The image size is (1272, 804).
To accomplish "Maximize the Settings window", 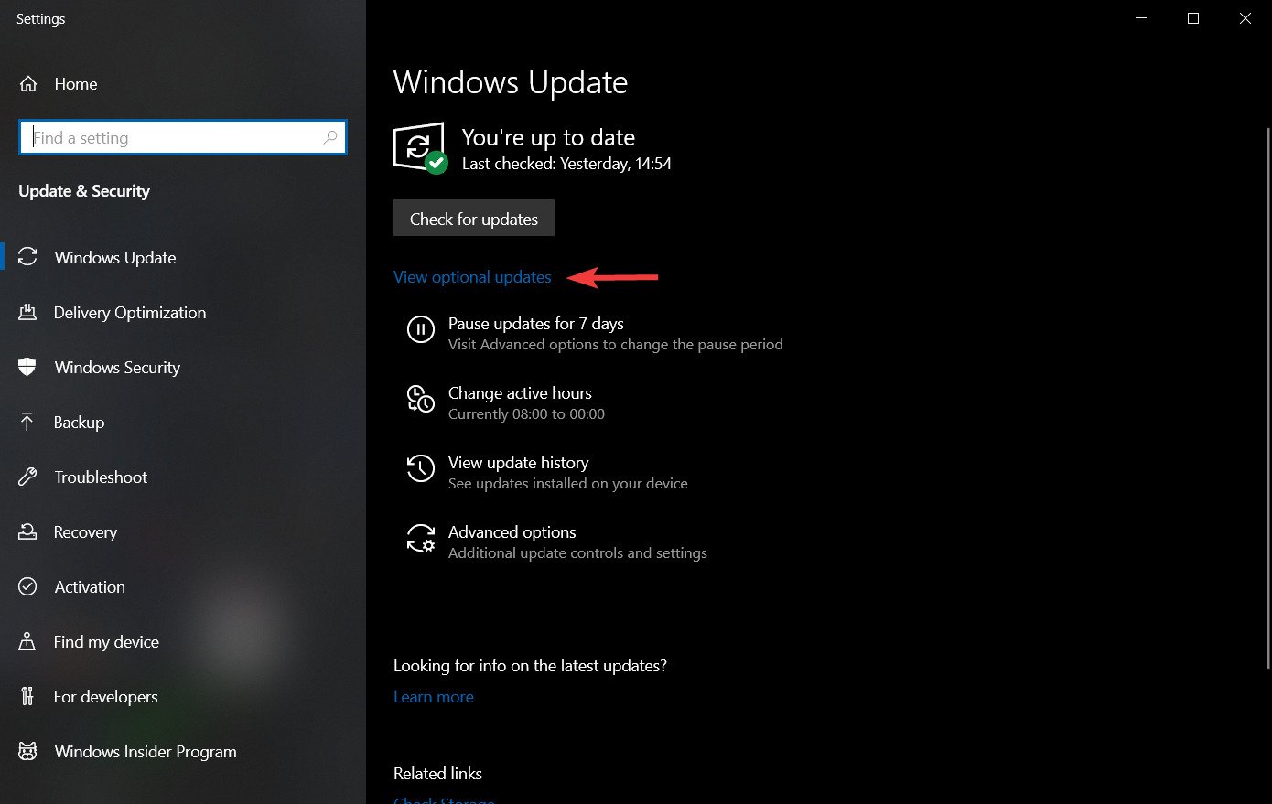I will point(1193,18).
